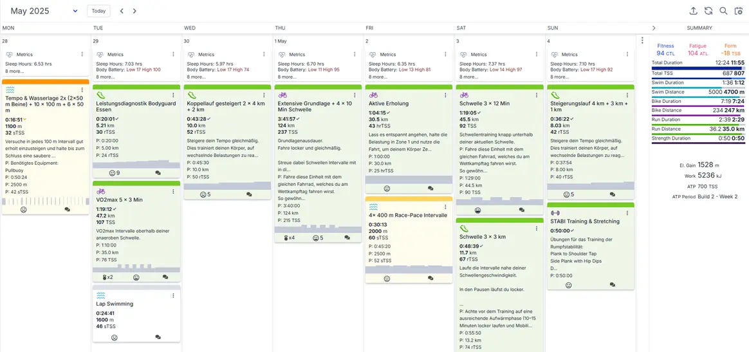Screen dimensions: 749x352
Task: Click the heart Metrics icon on Thursday 1 May
Action: coord(281,55)
